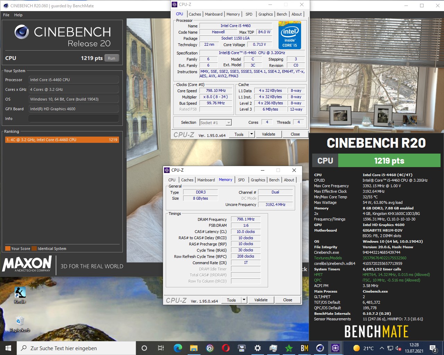Click Close button in lower CPU-Z window
Viewport: 444px width, 355px height.
(x=288, y=300)
